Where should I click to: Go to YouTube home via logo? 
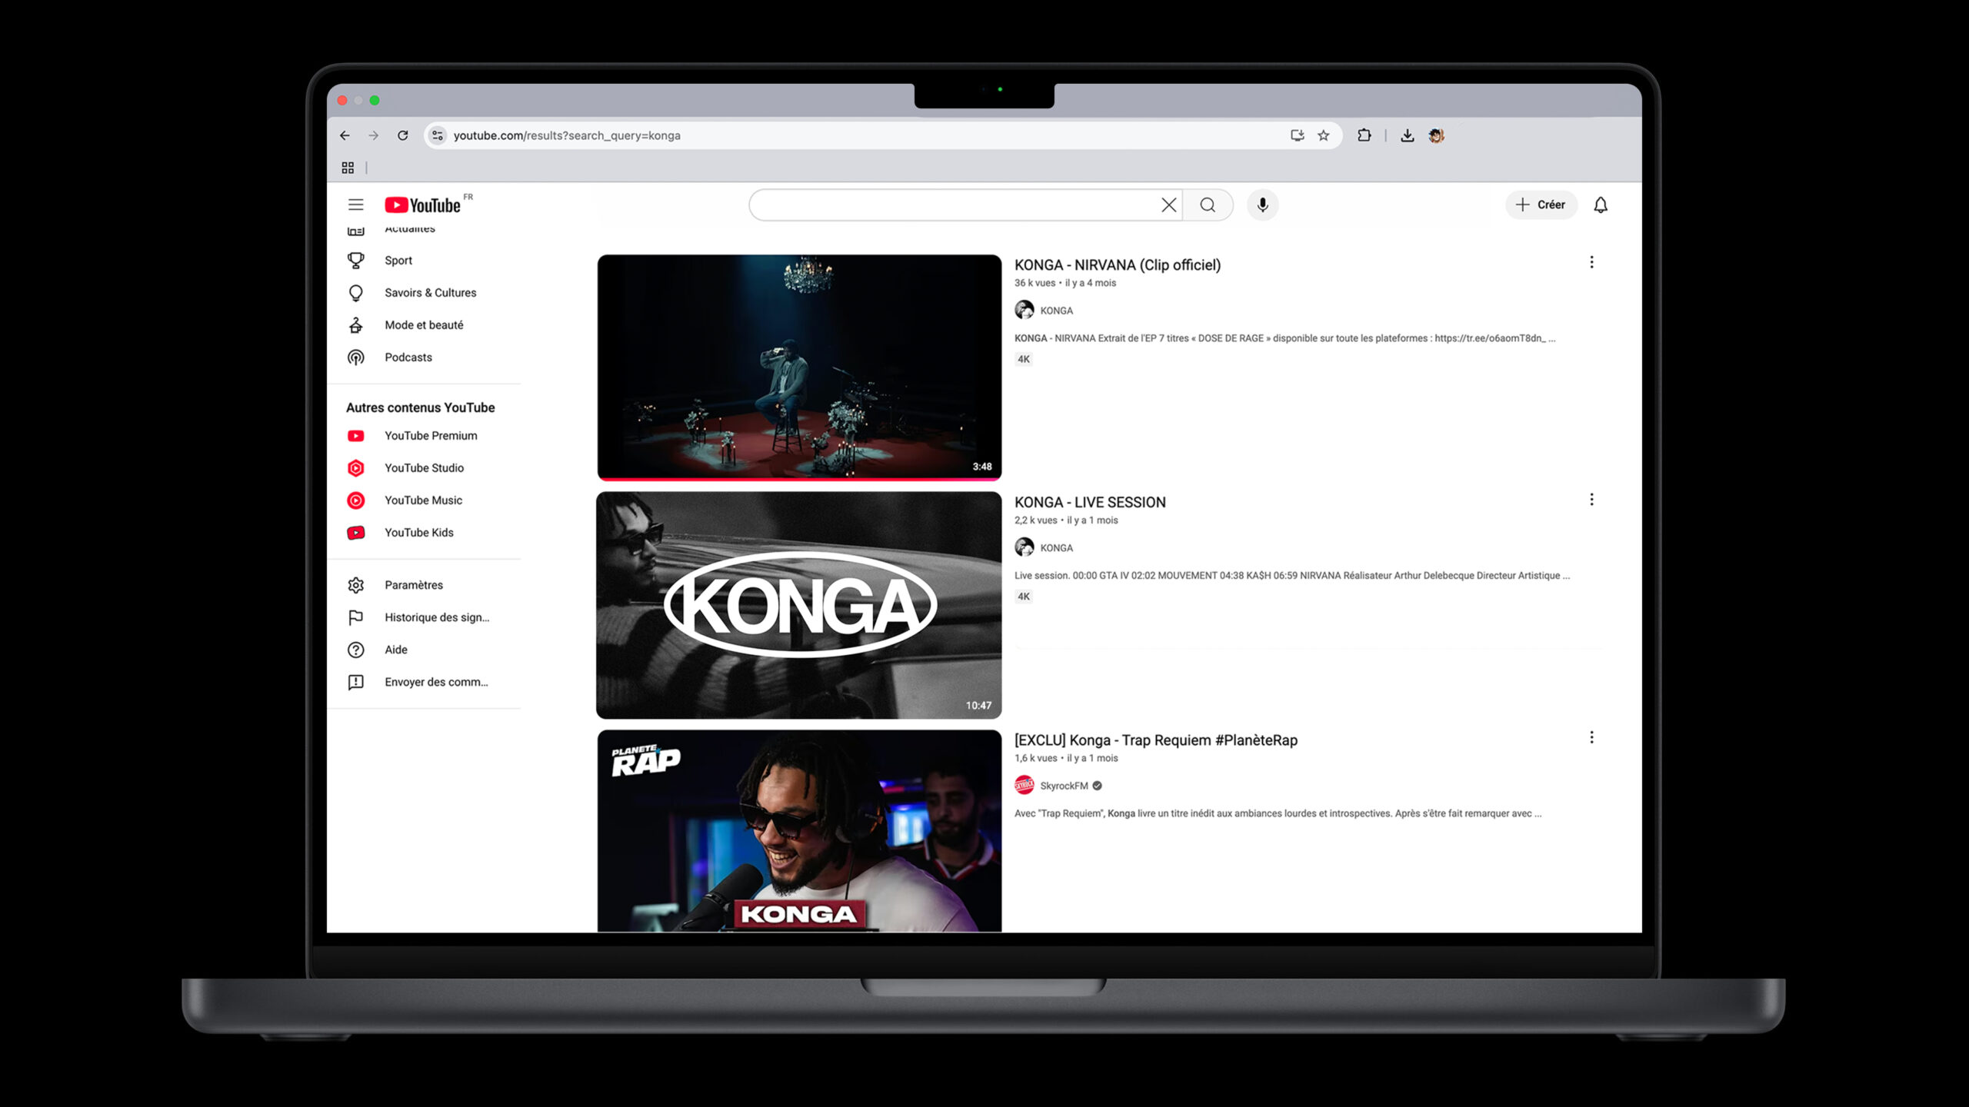click(x=423, y=205)
